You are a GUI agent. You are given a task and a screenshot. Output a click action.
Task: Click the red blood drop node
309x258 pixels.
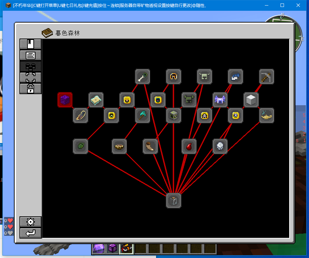(x=189, y=146)
